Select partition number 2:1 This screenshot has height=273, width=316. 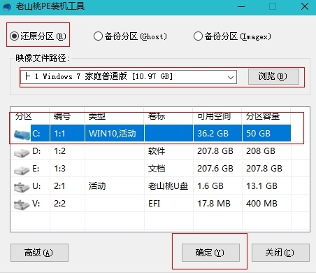pos(59,186)
